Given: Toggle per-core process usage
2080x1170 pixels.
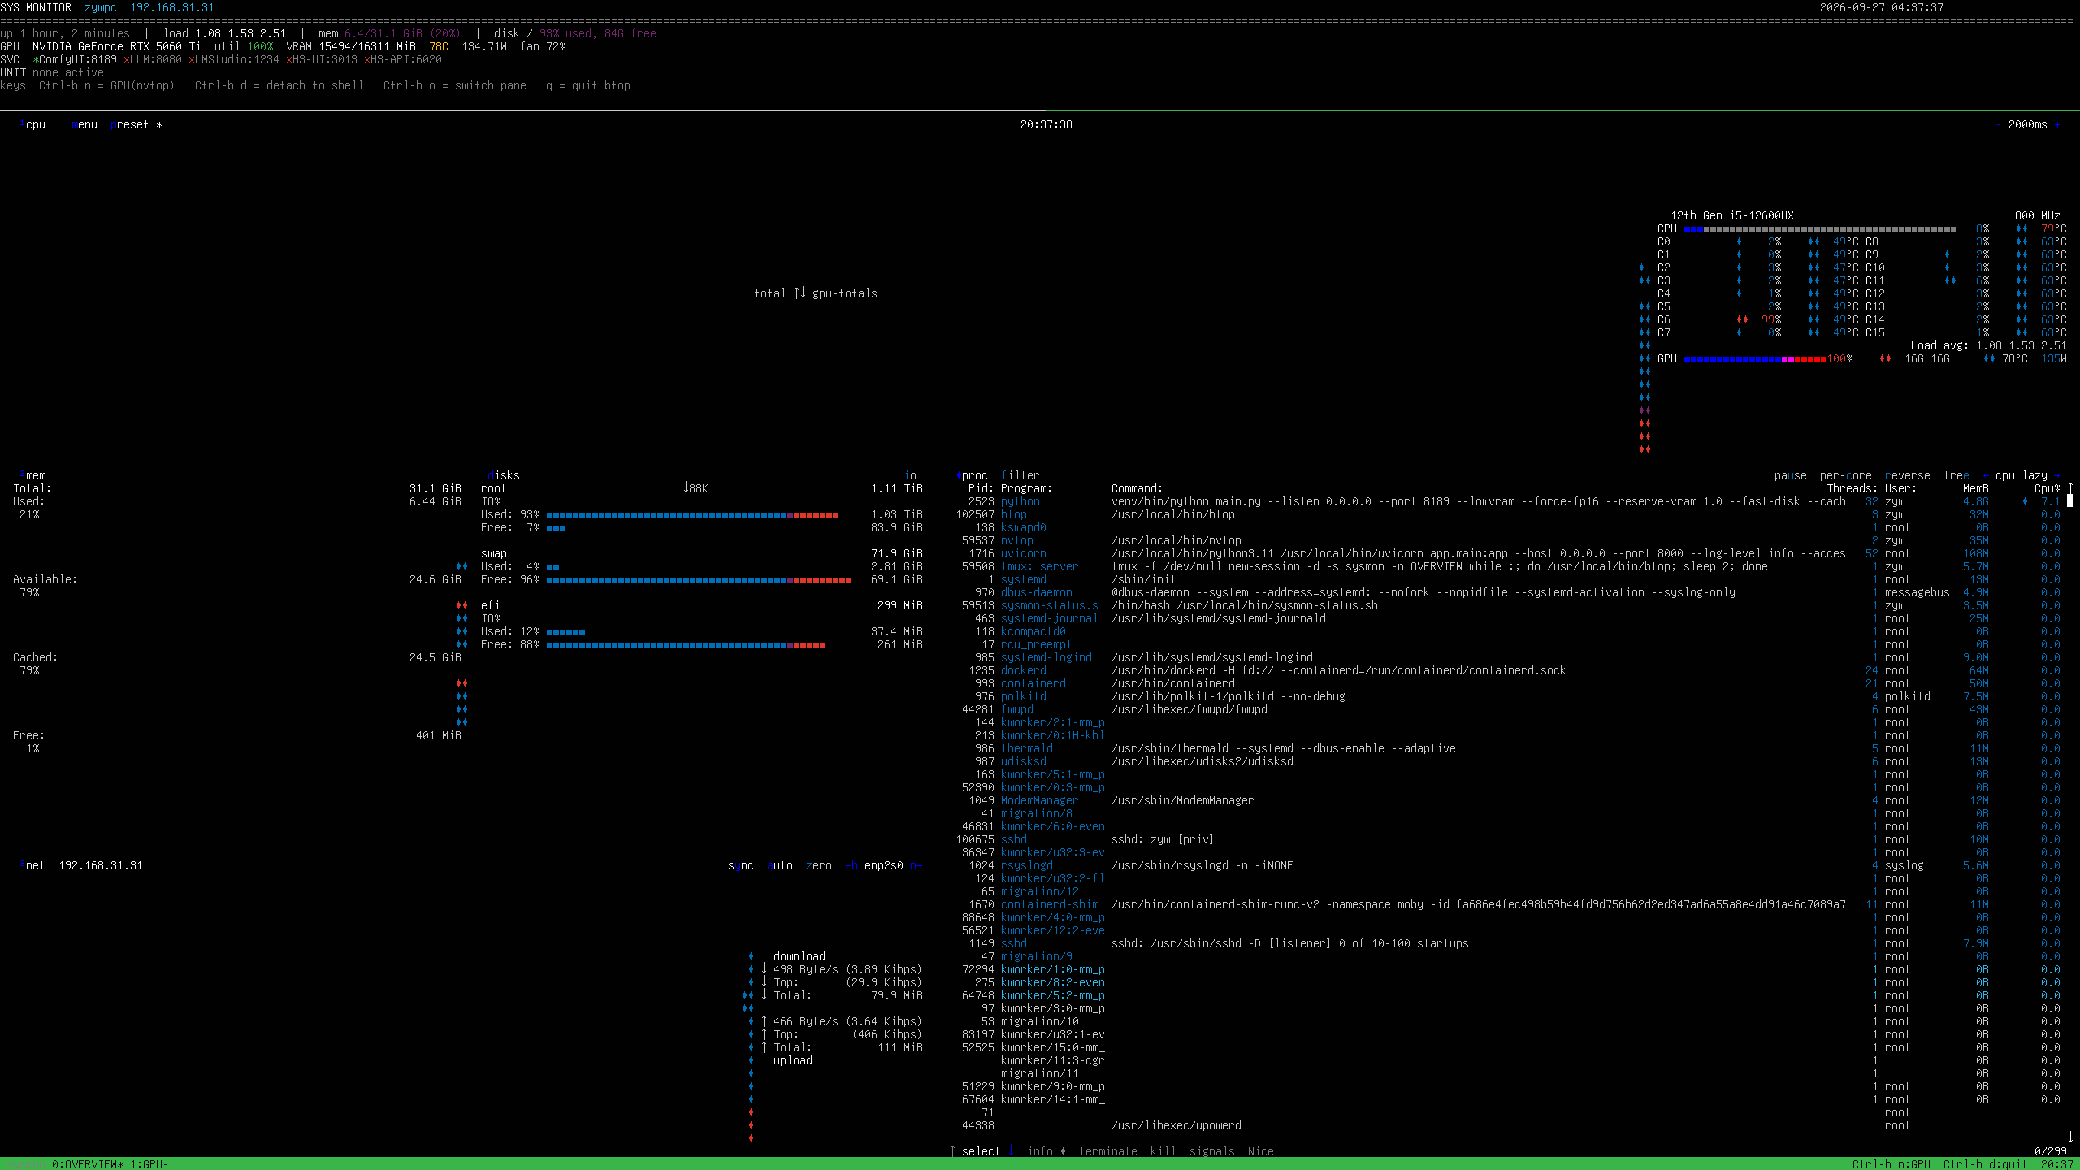Looking at the screenshot, I should tap(1846, 475).
